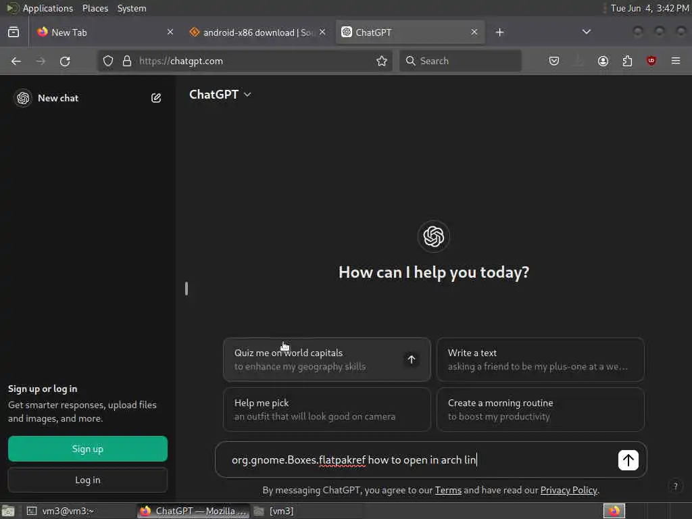This screenshot has height=519, width=692.
Task: Open the Firefox account icon
Action: [603, 61]
